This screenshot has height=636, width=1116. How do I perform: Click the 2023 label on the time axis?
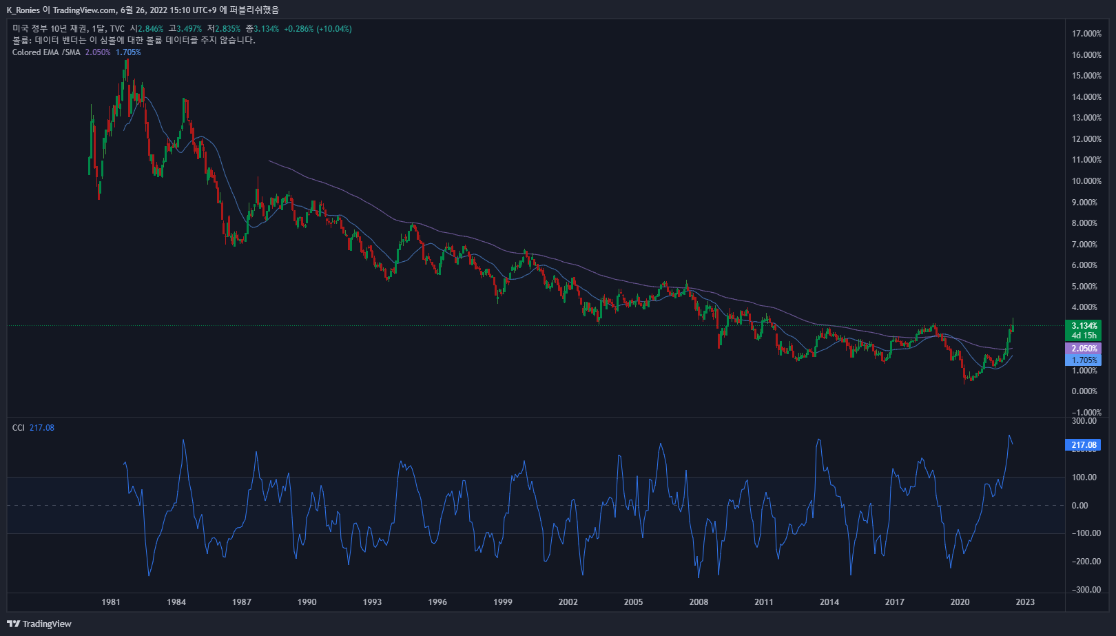pos(1025,602)
